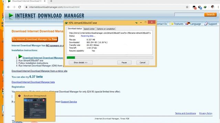
Task: Open the Privacy Policy link
Action: pos(206,113)
